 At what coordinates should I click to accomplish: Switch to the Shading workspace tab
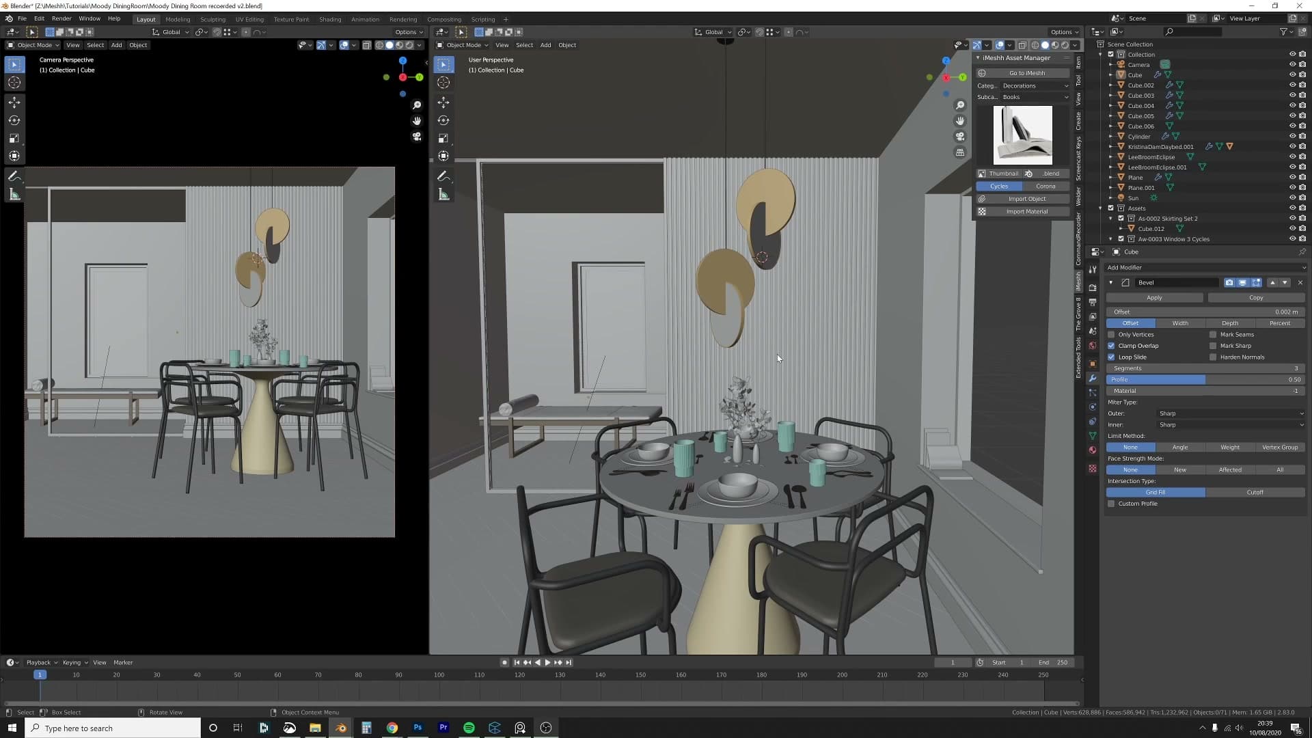330,19
